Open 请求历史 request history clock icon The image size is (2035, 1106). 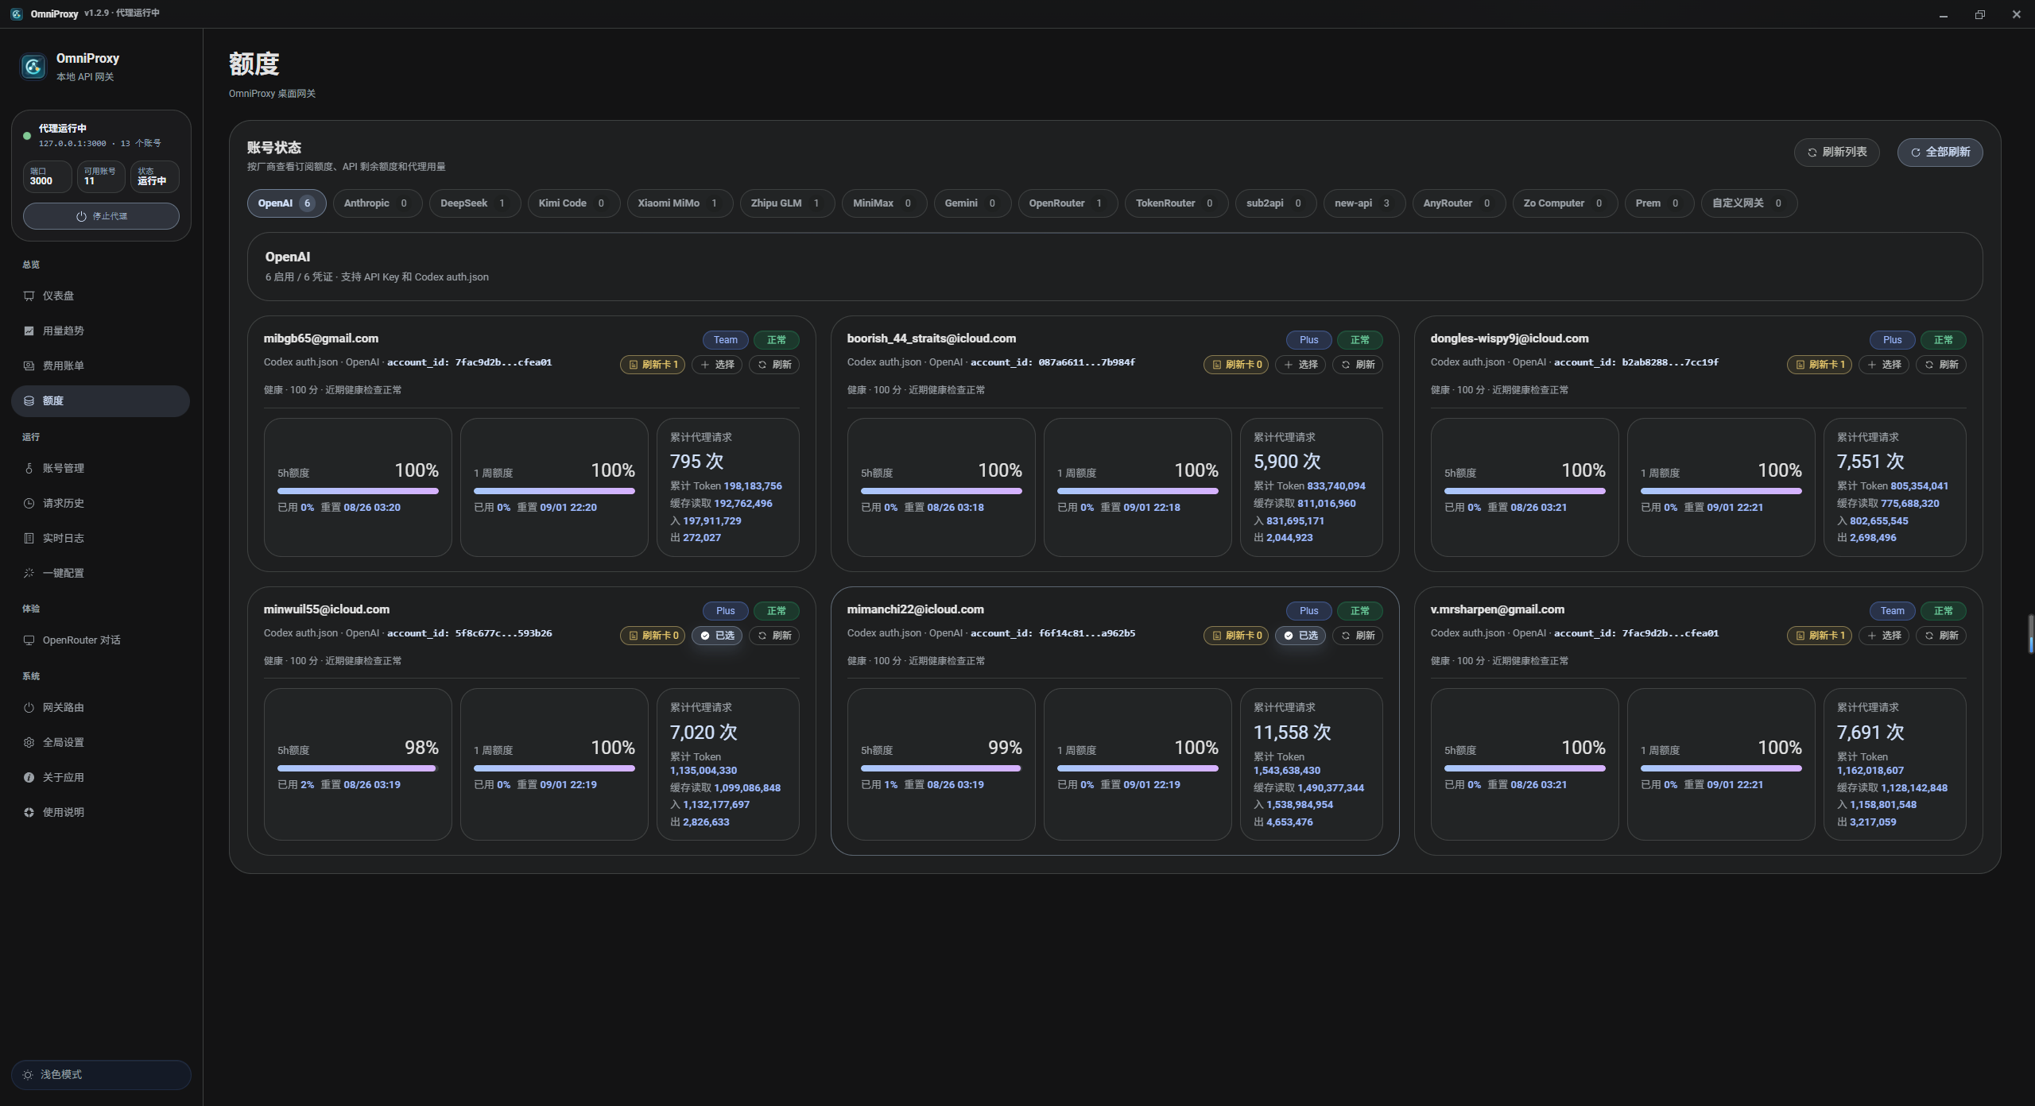pos(29,503)
